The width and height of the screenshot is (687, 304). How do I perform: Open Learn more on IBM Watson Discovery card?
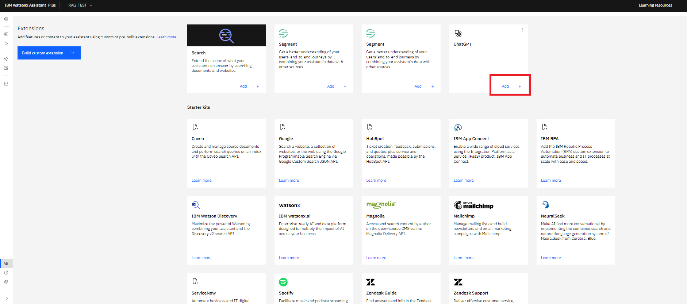click(202, 258)
